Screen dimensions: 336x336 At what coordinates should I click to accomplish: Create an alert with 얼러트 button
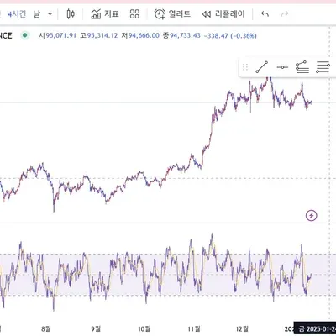(172, 14)
